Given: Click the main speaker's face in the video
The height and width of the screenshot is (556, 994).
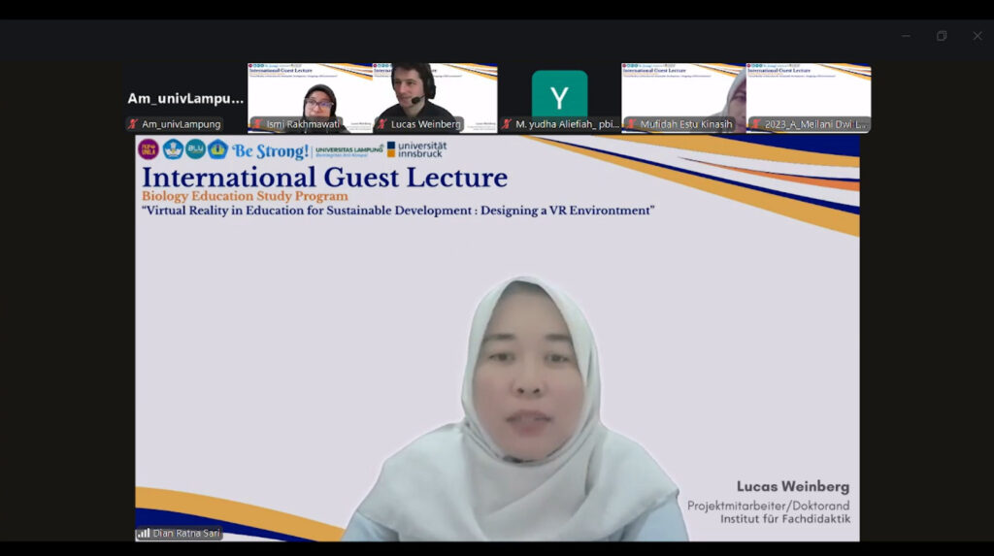Looking at the screenshot, I should click(x=527, y=379).
